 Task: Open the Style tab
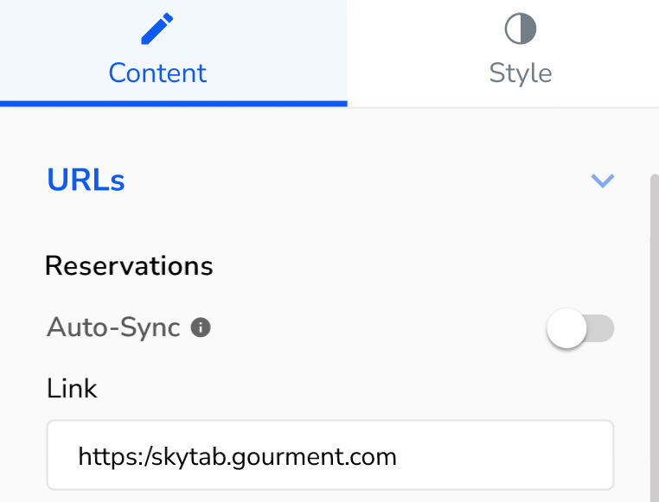[520, 73]
